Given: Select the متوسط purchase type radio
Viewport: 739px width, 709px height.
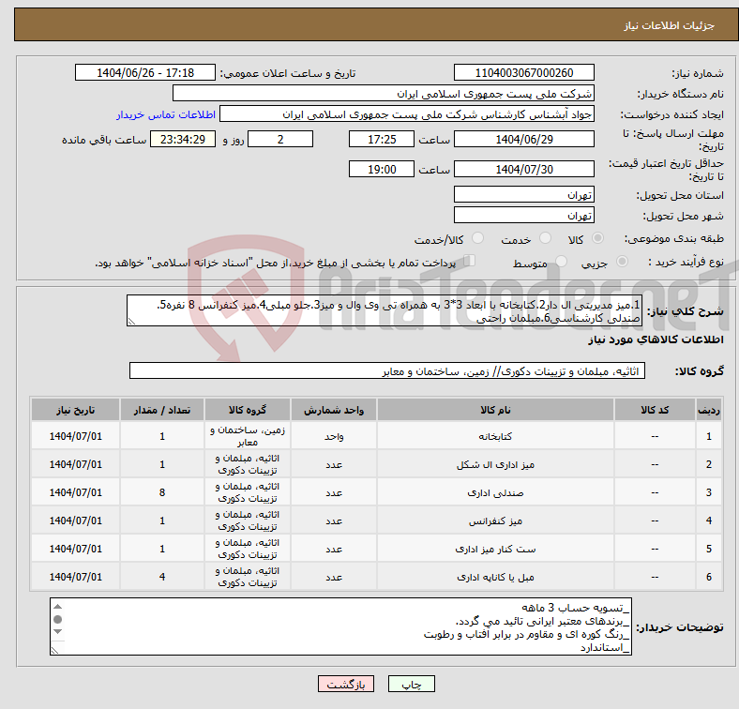Looking at the screenshot, I should [x=561, y=262].
